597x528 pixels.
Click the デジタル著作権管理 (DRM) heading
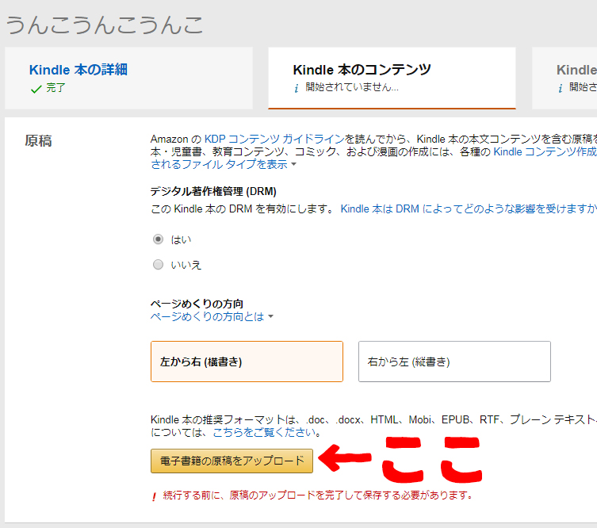213,191
